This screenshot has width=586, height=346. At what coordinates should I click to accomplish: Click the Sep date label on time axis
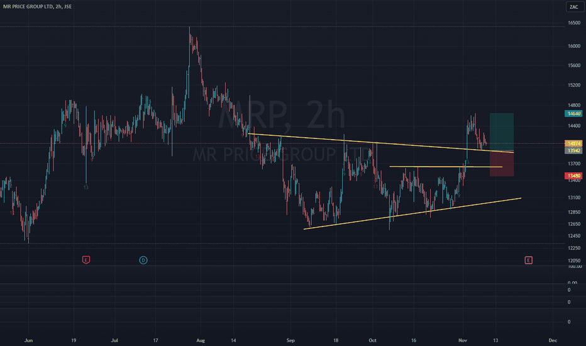290,340
